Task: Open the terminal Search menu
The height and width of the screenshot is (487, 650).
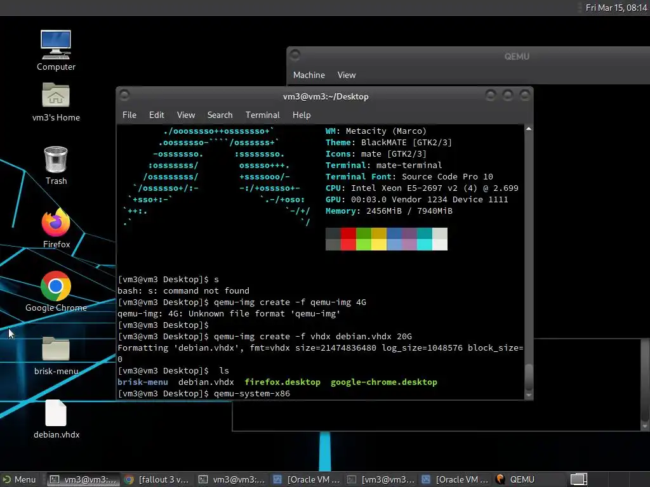Action: [x=220, y=115]
